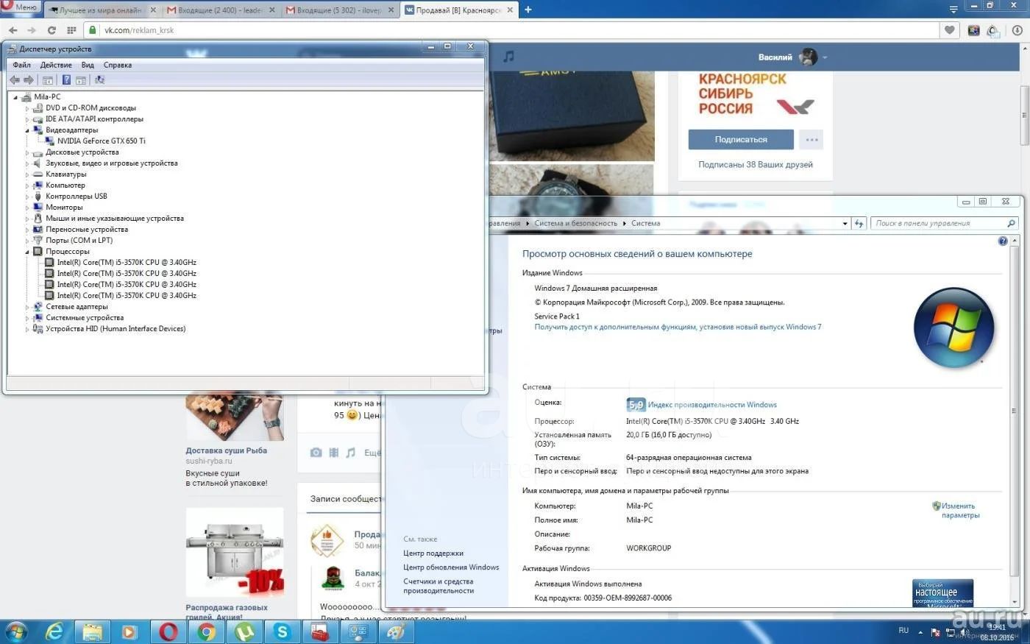The image size is (1030, 644).
Task: Open Paint palette icon in taskbar
Action: (396, 631)
